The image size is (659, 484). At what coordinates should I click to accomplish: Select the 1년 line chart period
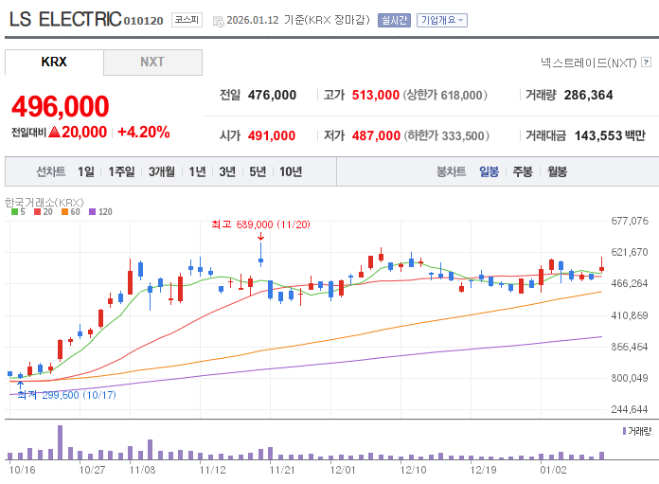[197, 171]
